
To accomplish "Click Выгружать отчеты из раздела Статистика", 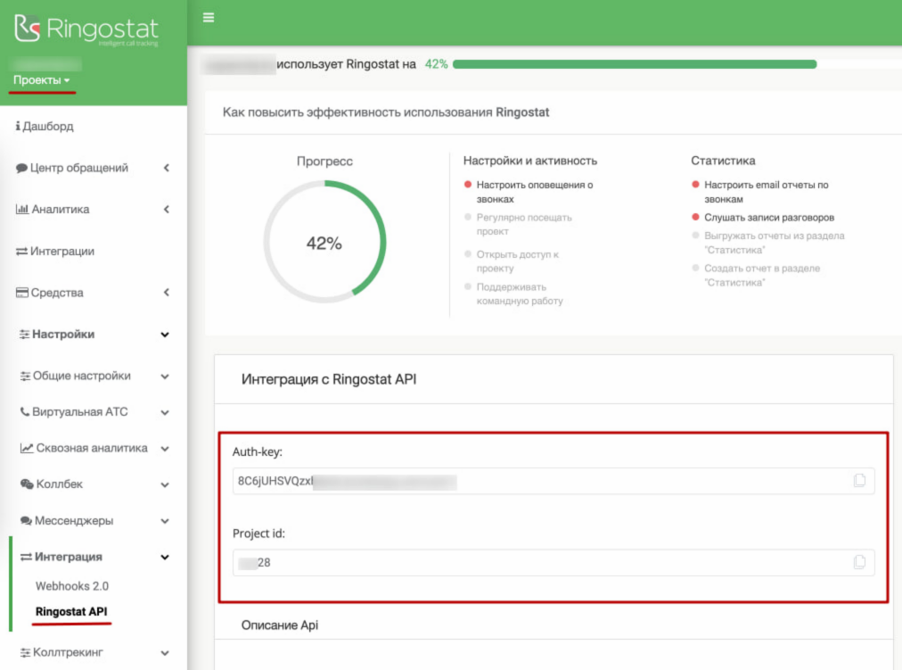I will pyautogui.click(x=775, y=243).
